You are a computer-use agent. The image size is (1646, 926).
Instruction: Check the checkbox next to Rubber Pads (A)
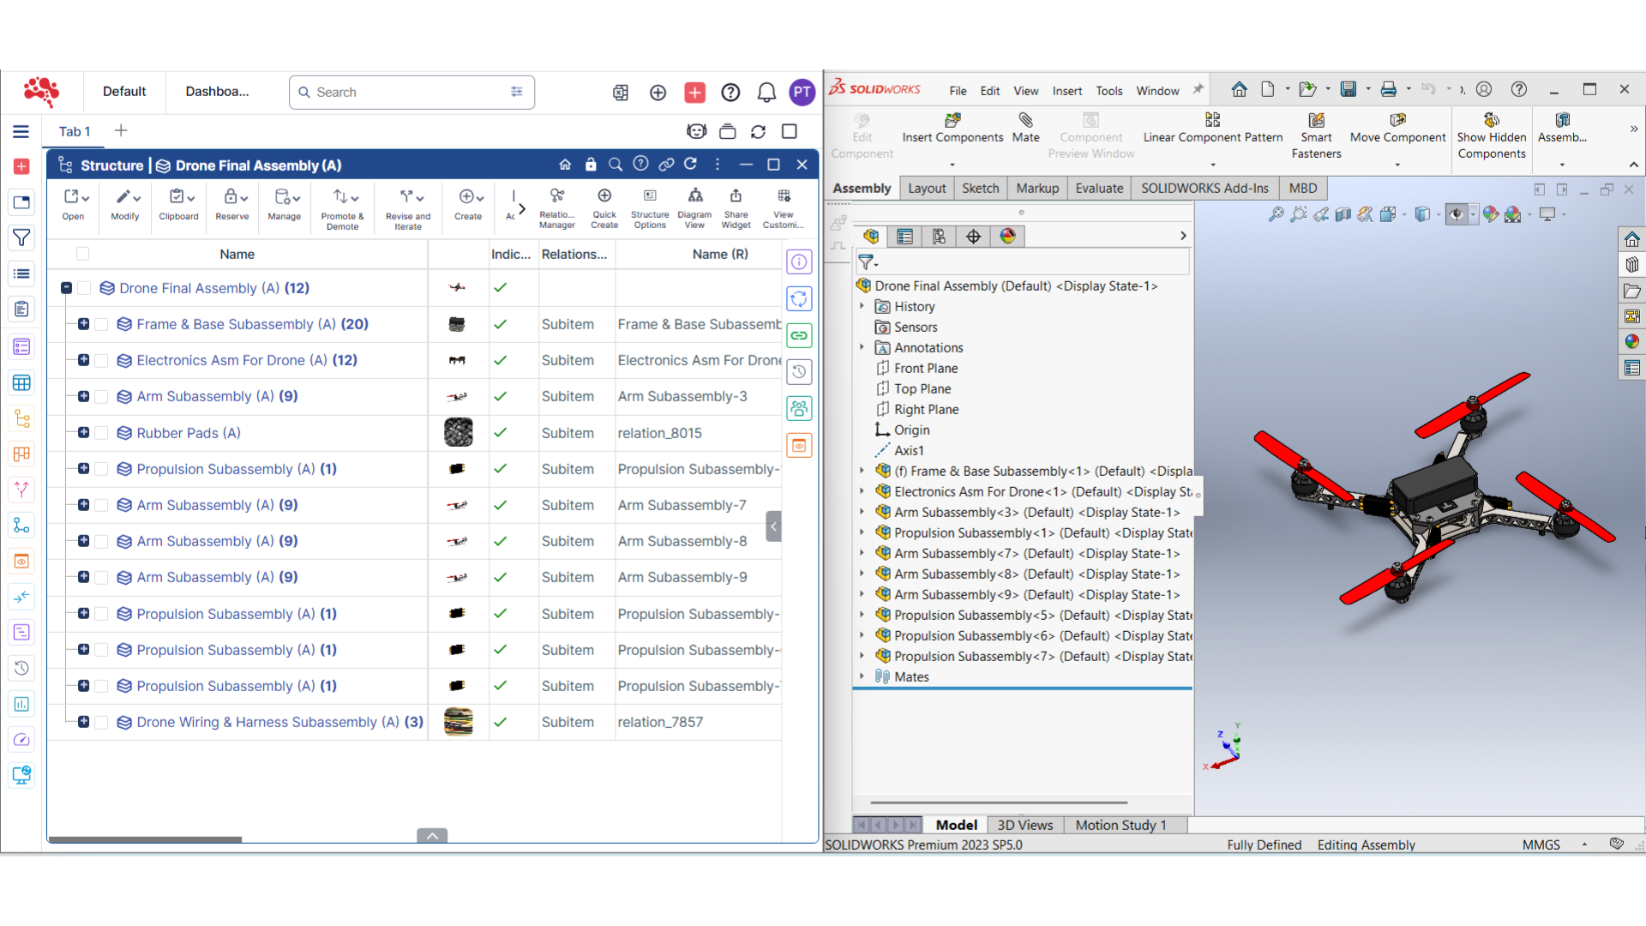[x=101, y=433]
